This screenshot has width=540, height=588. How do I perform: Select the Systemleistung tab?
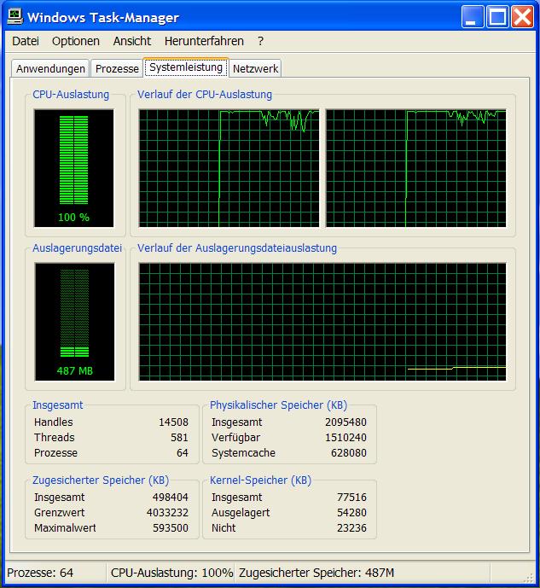[186, 67]
